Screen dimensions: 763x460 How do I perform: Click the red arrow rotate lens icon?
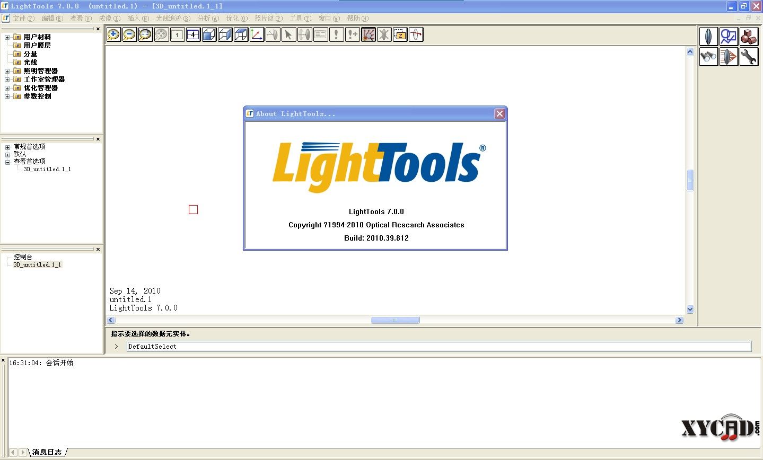416,35
